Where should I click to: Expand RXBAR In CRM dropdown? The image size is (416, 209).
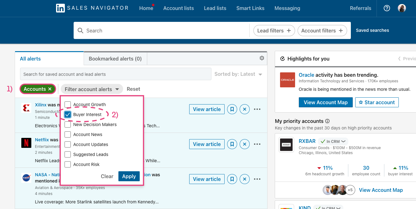(x=333, y=141)
